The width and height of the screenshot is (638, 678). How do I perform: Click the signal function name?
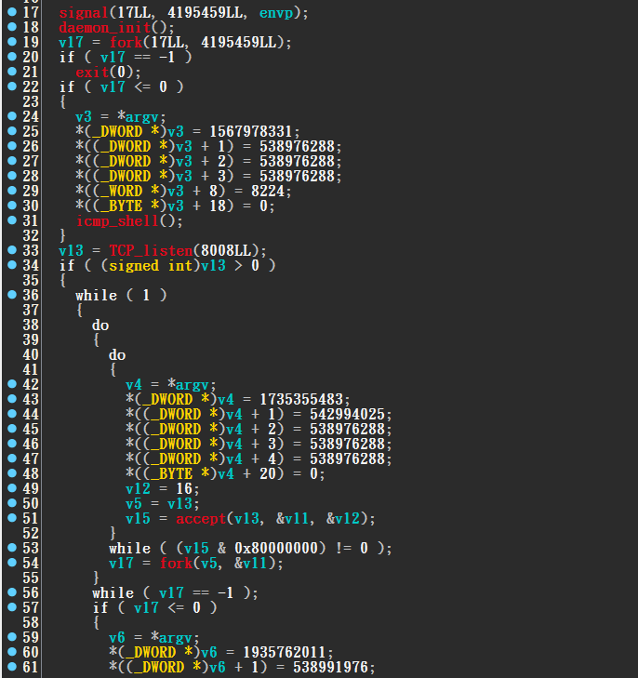coord(84,12)
